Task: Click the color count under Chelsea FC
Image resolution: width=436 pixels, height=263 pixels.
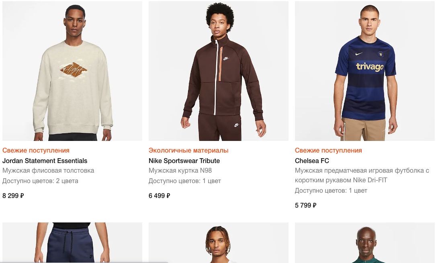Action: pos(331,190)
